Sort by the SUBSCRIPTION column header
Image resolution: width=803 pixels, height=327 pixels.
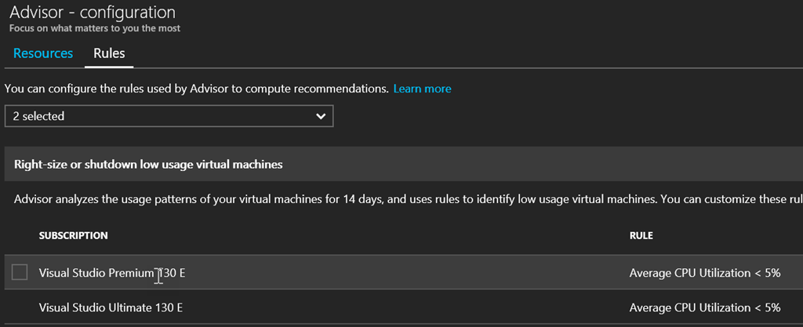point(73,235)
